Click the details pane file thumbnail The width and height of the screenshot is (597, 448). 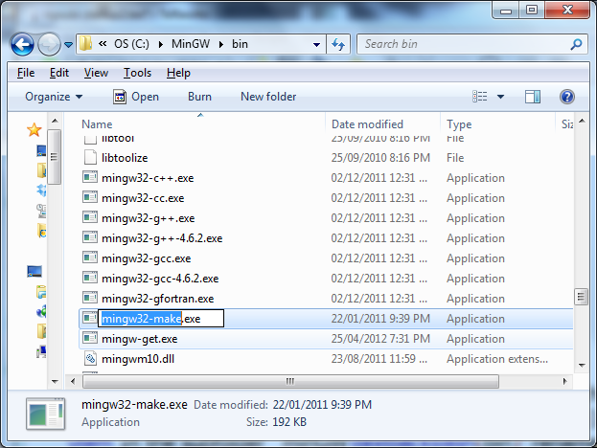pos(46,414)
